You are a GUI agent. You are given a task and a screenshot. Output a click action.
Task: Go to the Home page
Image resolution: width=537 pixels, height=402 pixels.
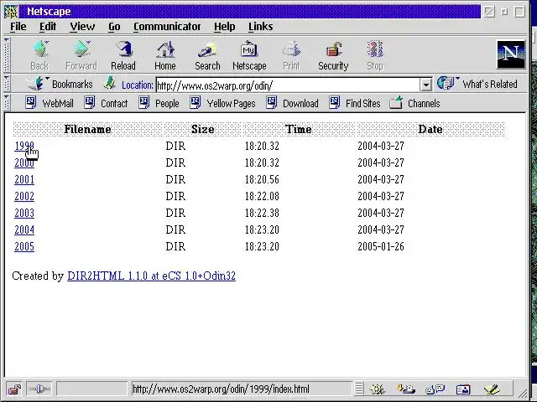click(165, 55)
